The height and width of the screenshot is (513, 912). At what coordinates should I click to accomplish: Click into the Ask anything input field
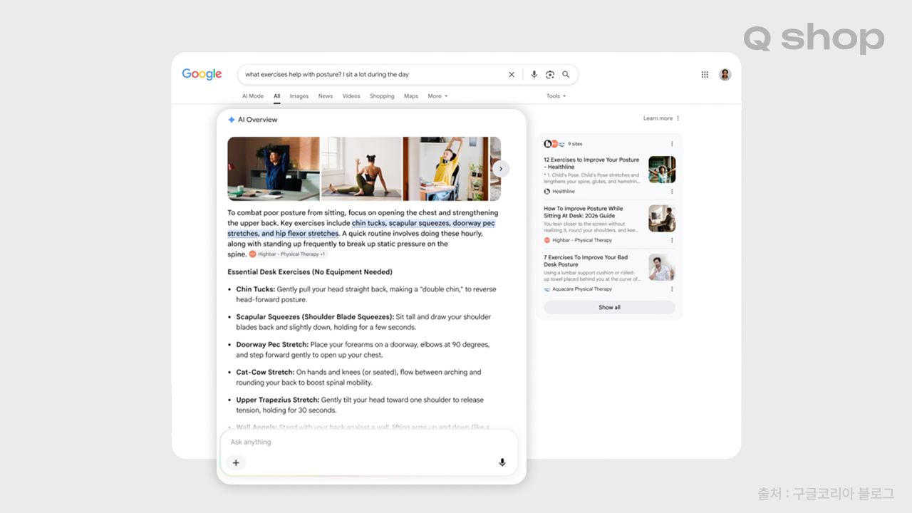[368, 442]
